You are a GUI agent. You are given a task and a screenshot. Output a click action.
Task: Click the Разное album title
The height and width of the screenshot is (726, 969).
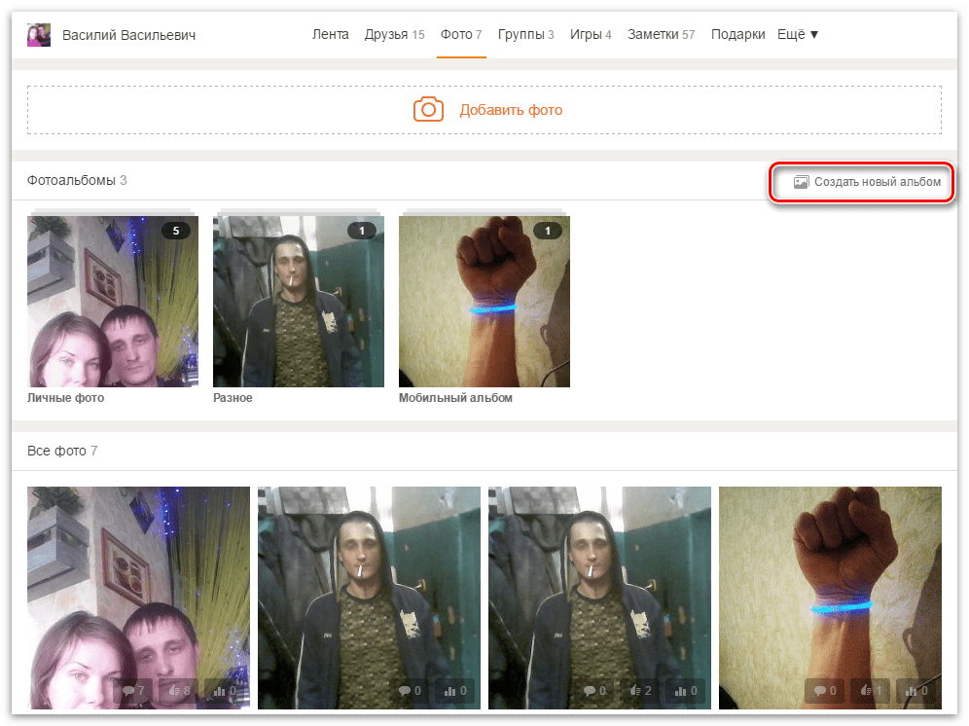click(233, 398)
